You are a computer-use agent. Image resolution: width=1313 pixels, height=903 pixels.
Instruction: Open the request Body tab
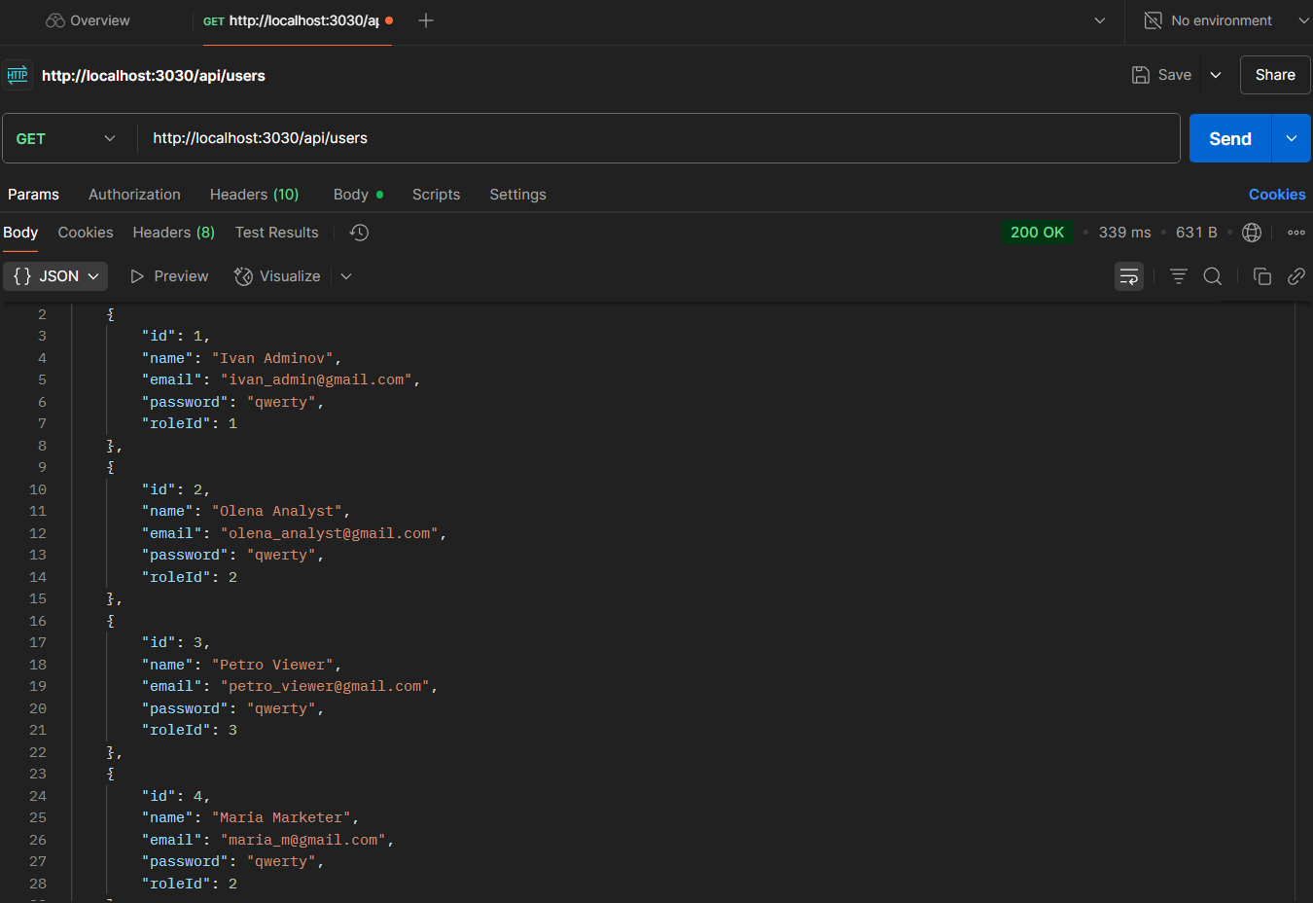click(356, 195)
